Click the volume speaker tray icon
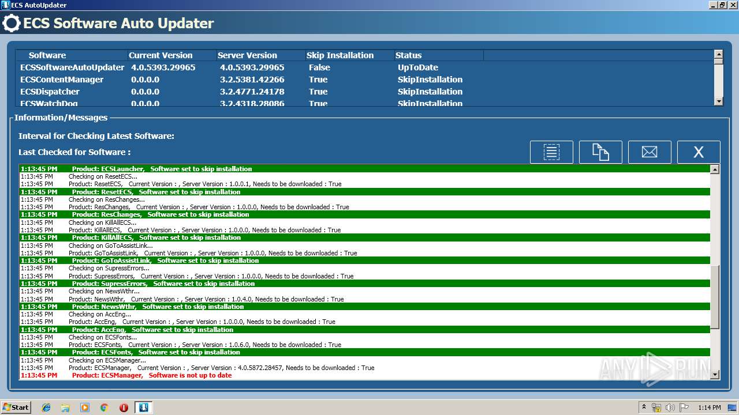Screen dimensions: 739x415 point(670,408)
